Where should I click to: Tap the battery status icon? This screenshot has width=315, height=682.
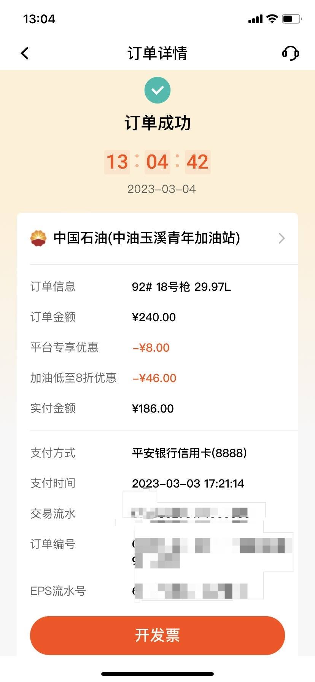point(292,19)
